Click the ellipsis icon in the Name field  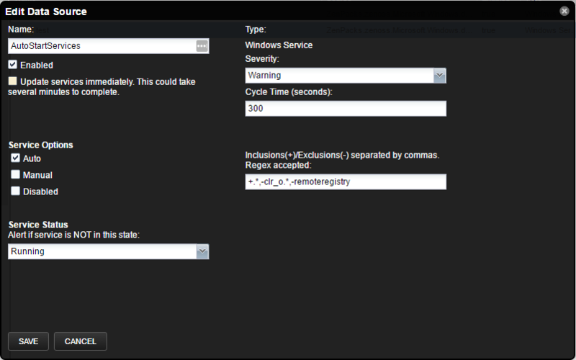pyautogui.click(x=202, y=46)
